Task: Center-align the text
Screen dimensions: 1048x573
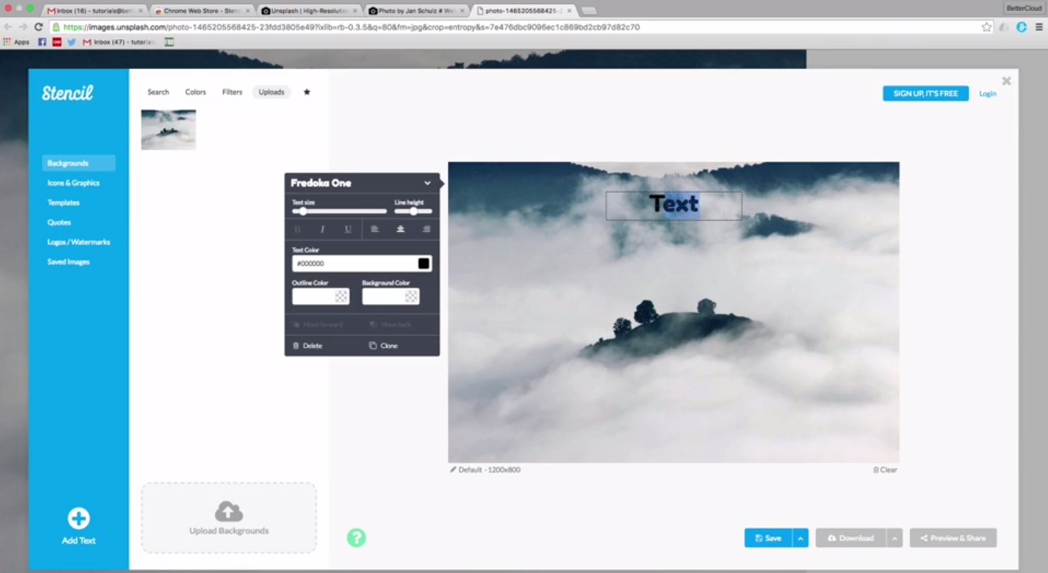Action: 400,229
